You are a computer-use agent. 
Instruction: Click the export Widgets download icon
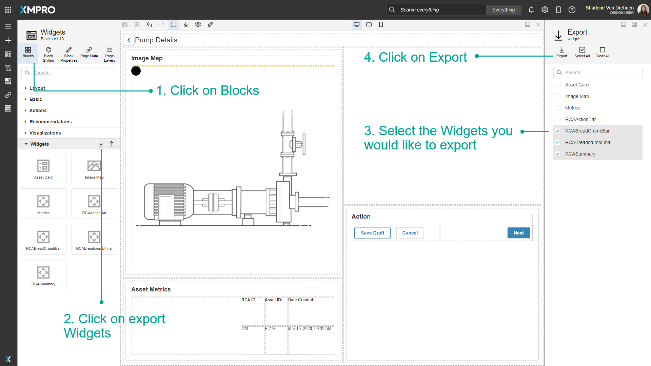click(101, 144)
